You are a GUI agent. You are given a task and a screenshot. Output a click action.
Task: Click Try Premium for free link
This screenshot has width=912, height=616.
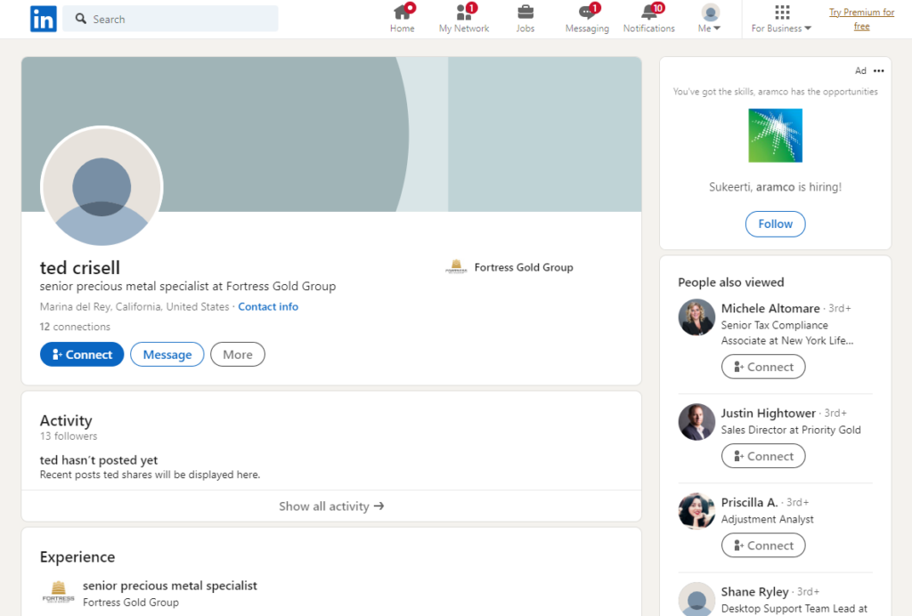[861, 20]
